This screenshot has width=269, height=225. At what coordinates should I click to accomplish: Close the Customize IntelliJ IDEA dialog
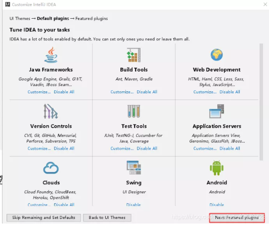pos(265,5)
